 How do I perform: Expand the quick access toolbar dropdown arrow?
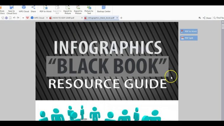pos(23,18)
